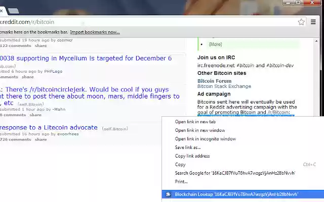The image size is (324, 202).
Task: Open the Bitcoin Stack Exchange link
Action: pyautogui.click(x=224, y=86)
